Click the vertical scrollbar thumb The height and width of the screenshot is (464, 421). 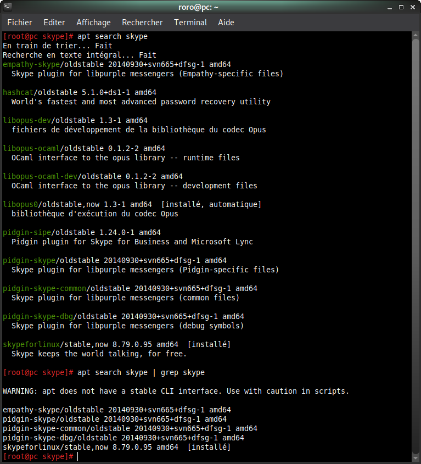coord(416,246)
